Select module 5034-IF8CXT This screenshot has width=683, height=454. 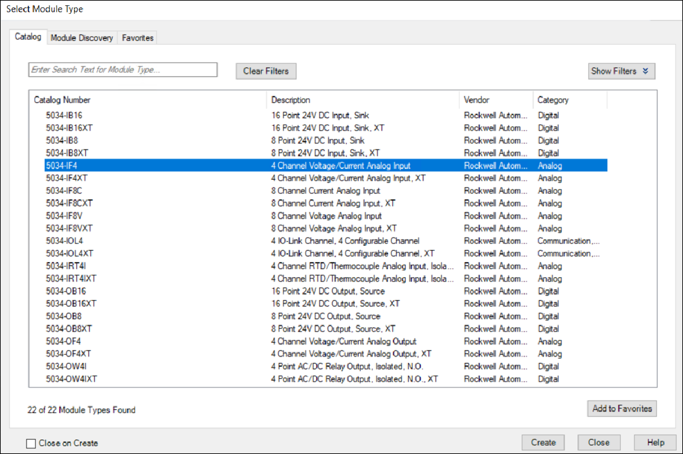coord(326,203)
